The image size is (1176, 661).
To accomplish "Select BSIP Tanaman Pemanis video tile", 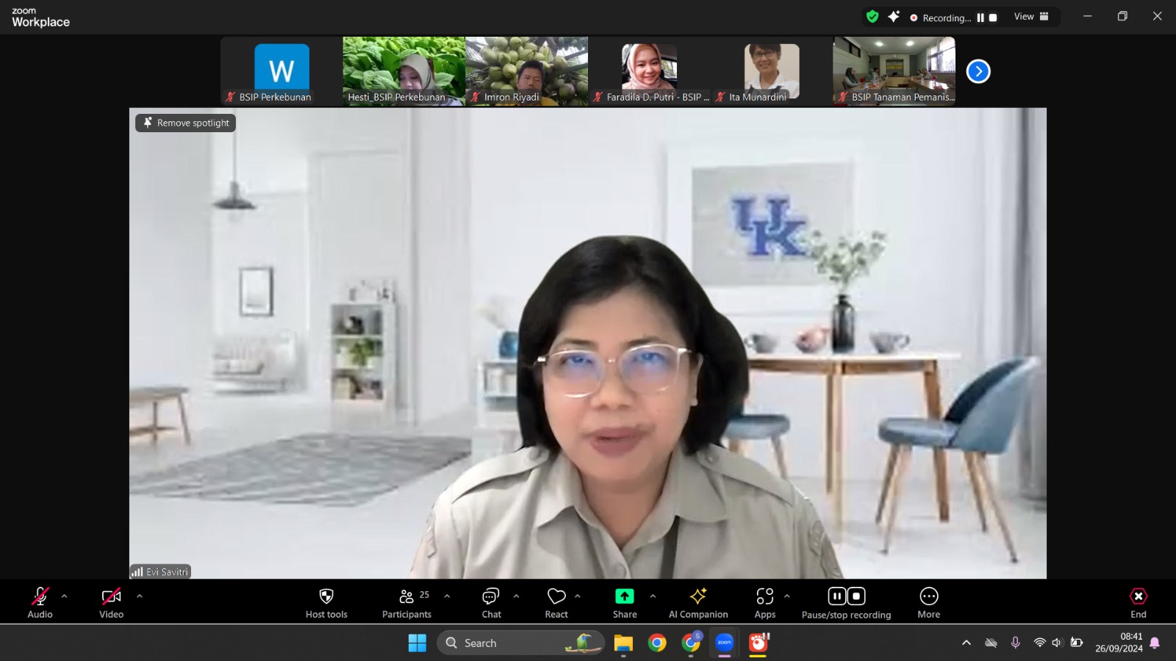I will [894, 71].
